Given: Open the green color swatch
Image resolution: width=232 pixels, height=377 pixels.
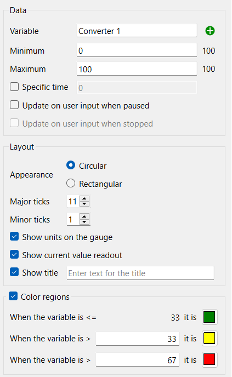Looking at the screenshot, I should pyautogui.click(x=210, y=317).
